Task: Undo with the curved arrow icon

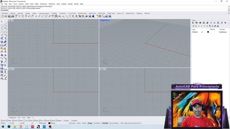Action: [x=29, y=16]
